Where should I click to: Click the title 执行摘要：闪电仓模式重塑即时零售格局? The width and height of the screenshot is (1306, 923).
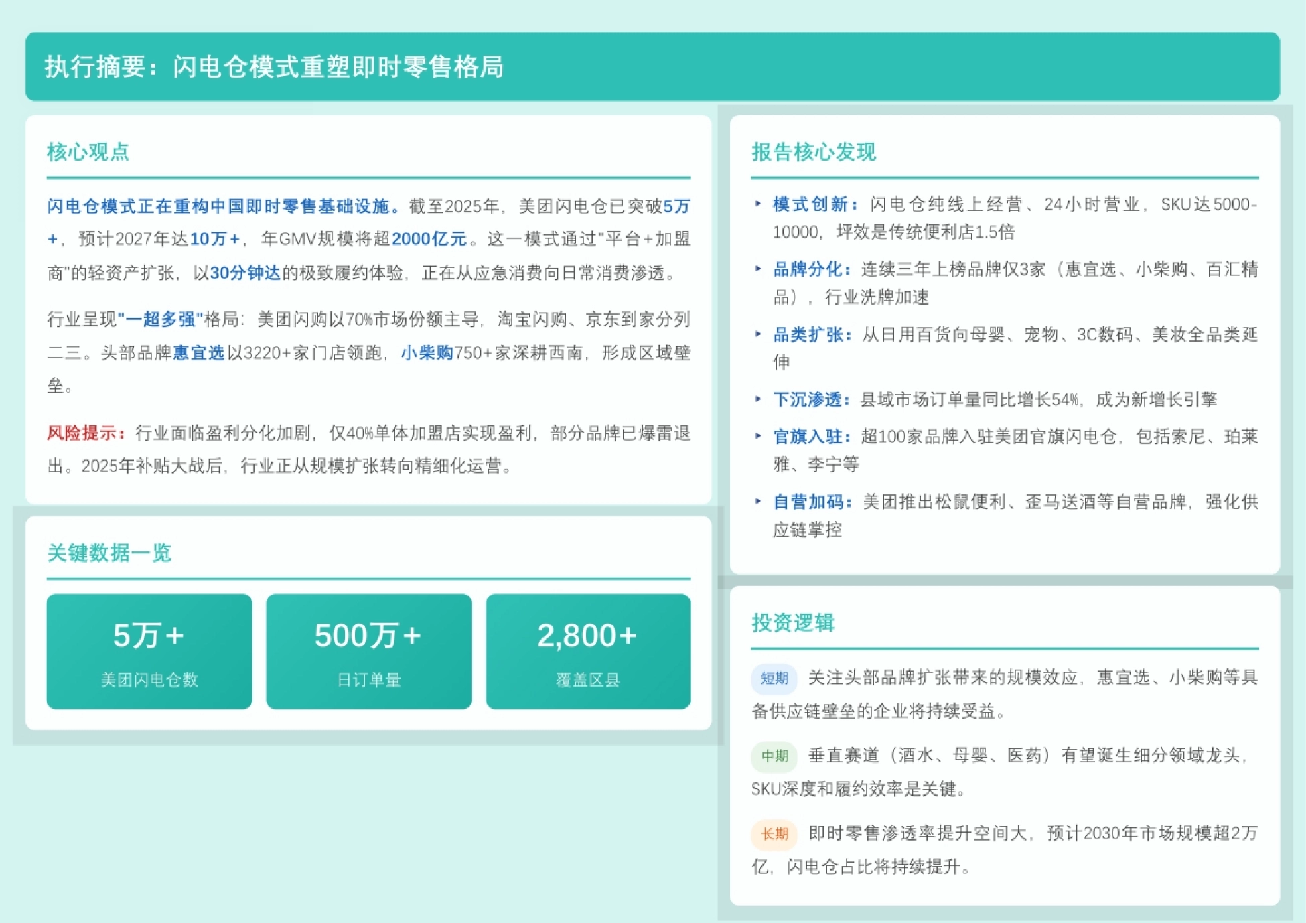pos(274,67)
